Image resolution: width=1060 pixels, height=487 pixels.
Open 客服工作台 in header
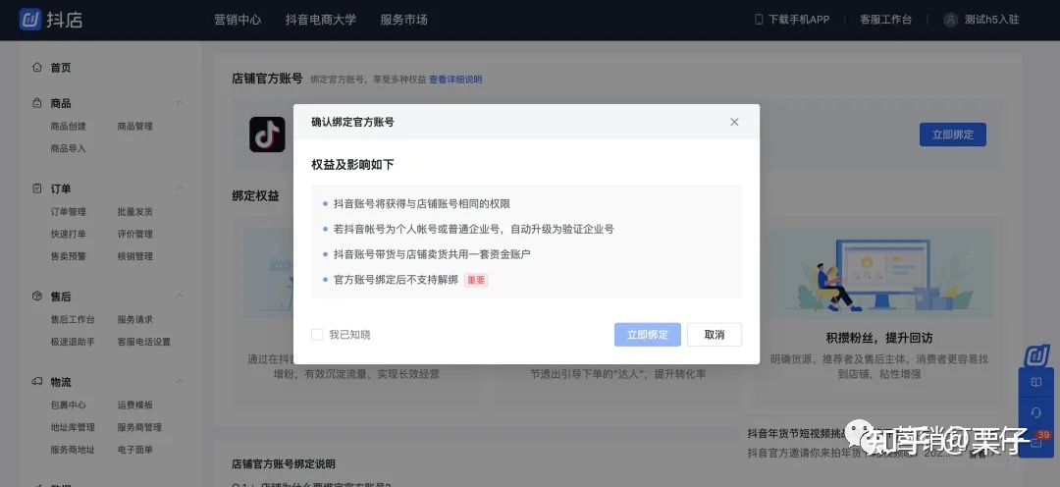tap(885, 20)
